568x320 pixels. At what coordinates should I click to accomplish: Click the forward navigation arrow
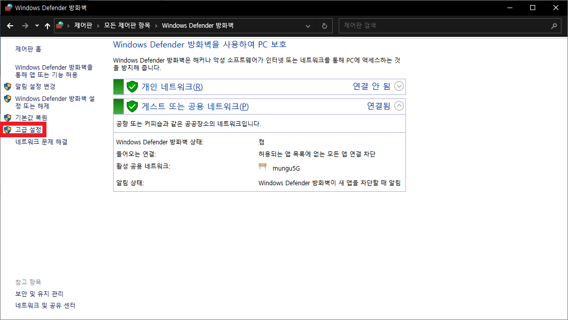point(25,26)
